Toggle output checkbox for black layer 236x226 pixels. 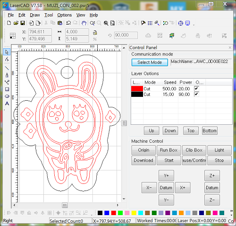coord(196,94)
